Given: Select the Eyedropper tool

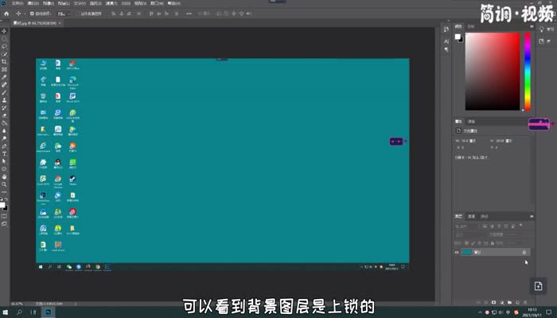Looking at the screenshot, I should [x=4, y=77].
